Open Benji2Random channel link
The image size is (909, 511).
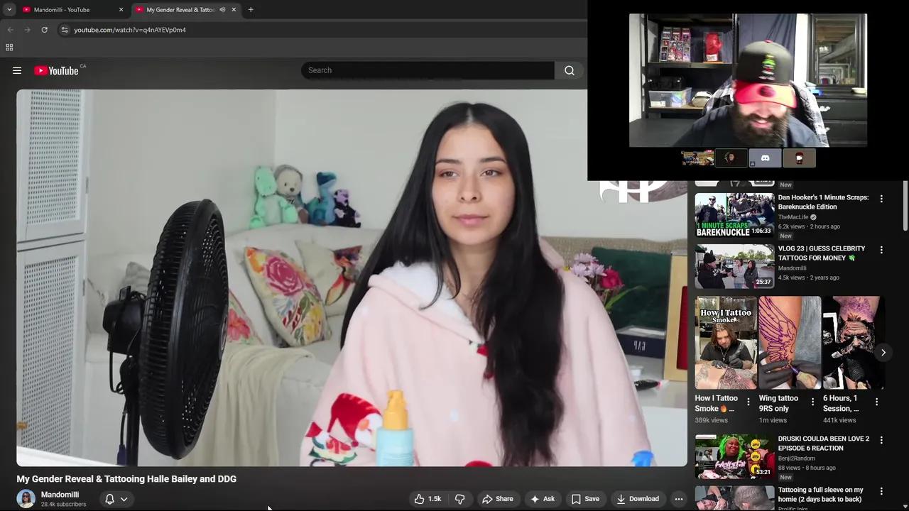[796, 458]
